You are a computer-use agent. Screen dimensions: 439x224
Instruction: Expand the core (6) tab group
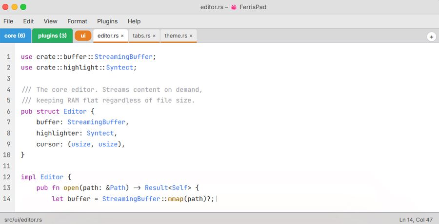[x=15, y=35]
